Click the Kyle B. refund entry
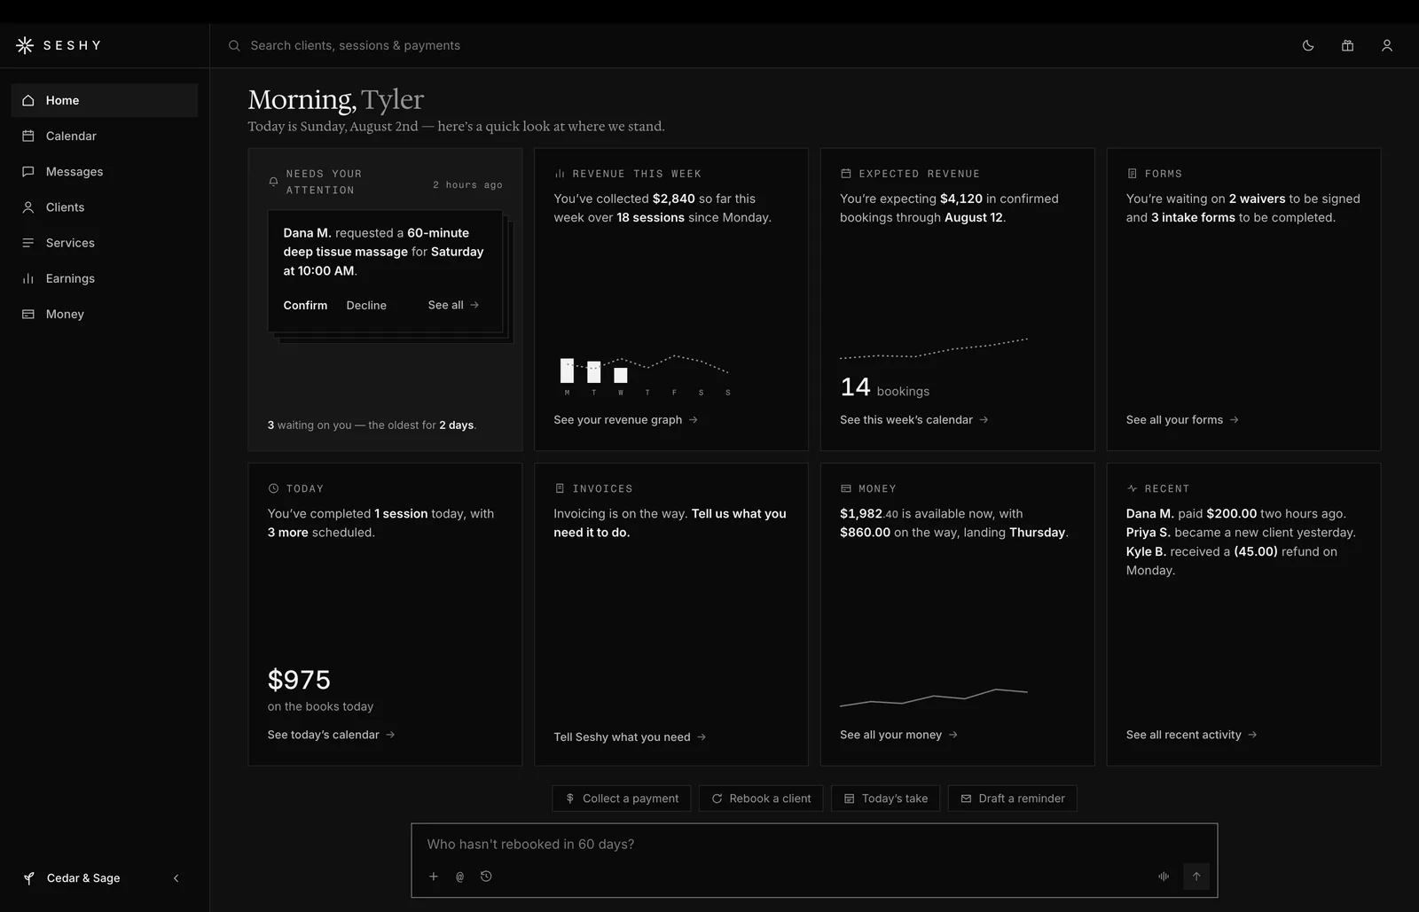This screenshot has height=912, width=1419. [1232, 561]
